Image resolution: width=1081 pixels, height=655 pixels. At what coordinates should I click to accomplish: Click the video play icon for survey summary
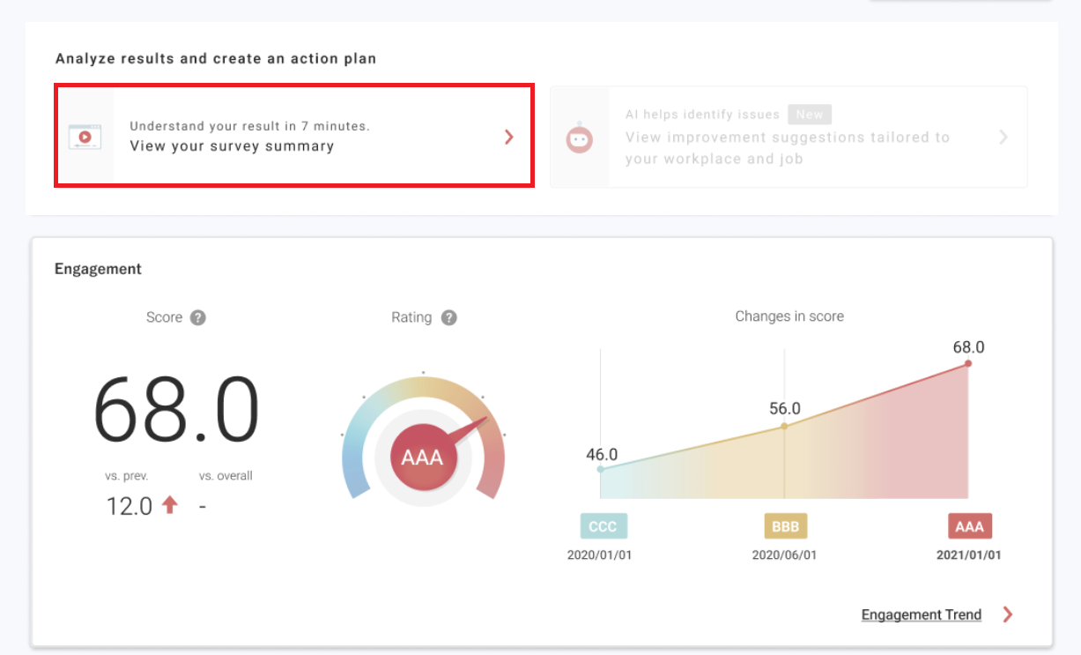coord(85,137)
